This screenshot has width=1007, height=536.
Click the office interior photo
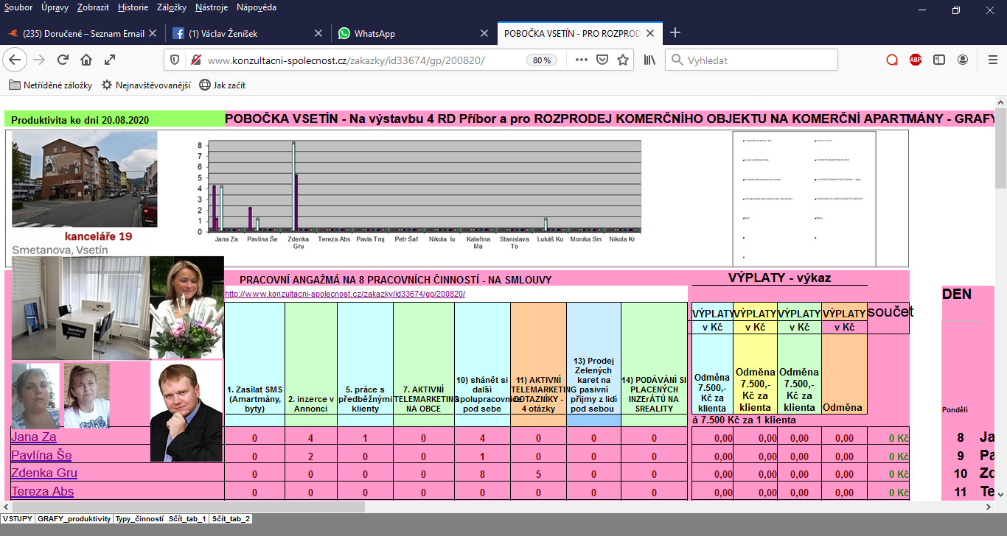[80, 308]
